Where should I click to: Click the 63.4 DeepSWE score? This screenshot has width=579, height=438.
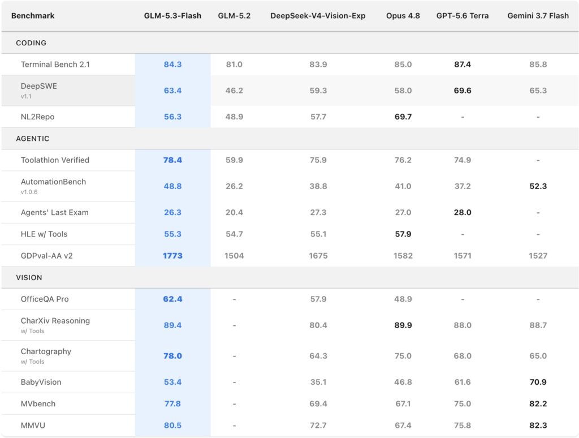tap(172, 91)
